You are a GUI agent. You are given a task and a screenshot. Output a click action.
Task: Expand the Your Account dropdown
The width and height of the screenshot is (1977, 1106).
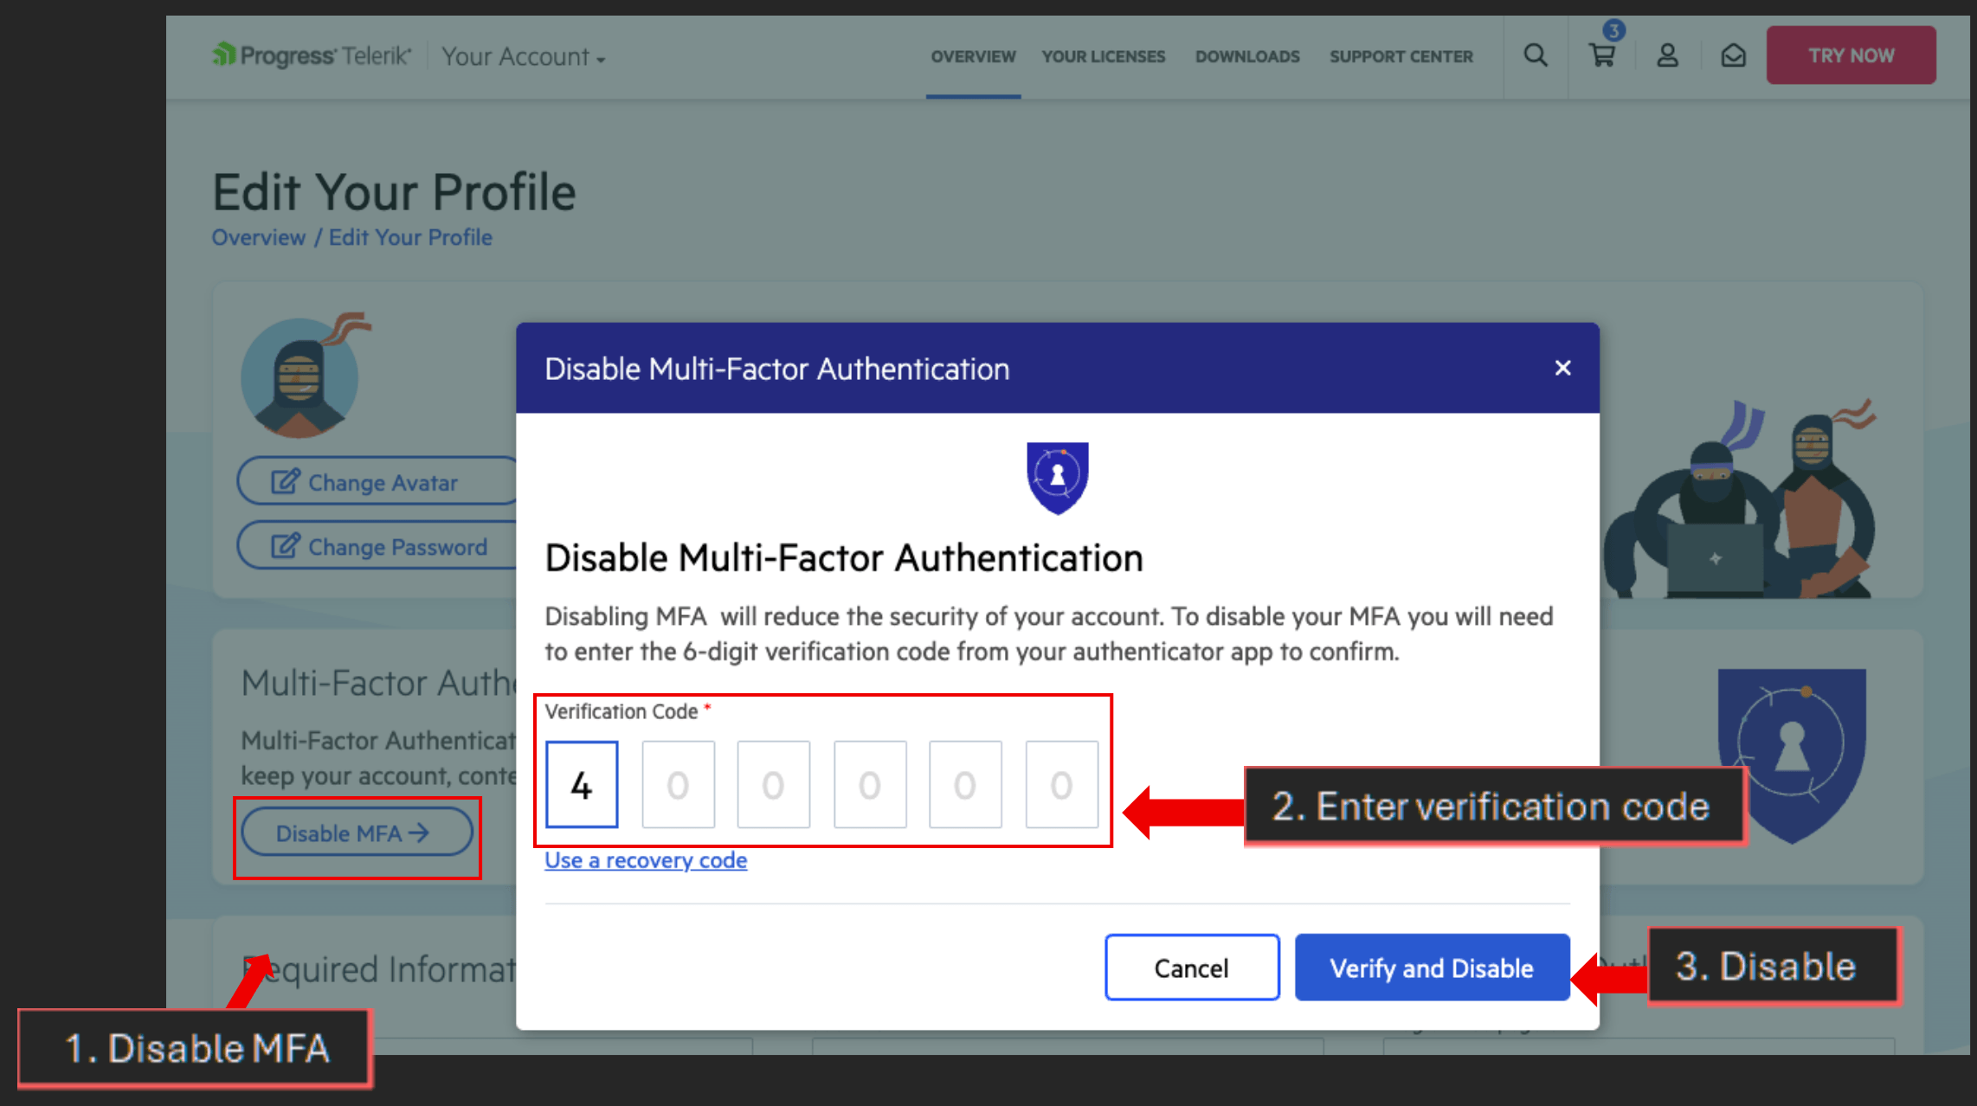click(x=523, y=56)
